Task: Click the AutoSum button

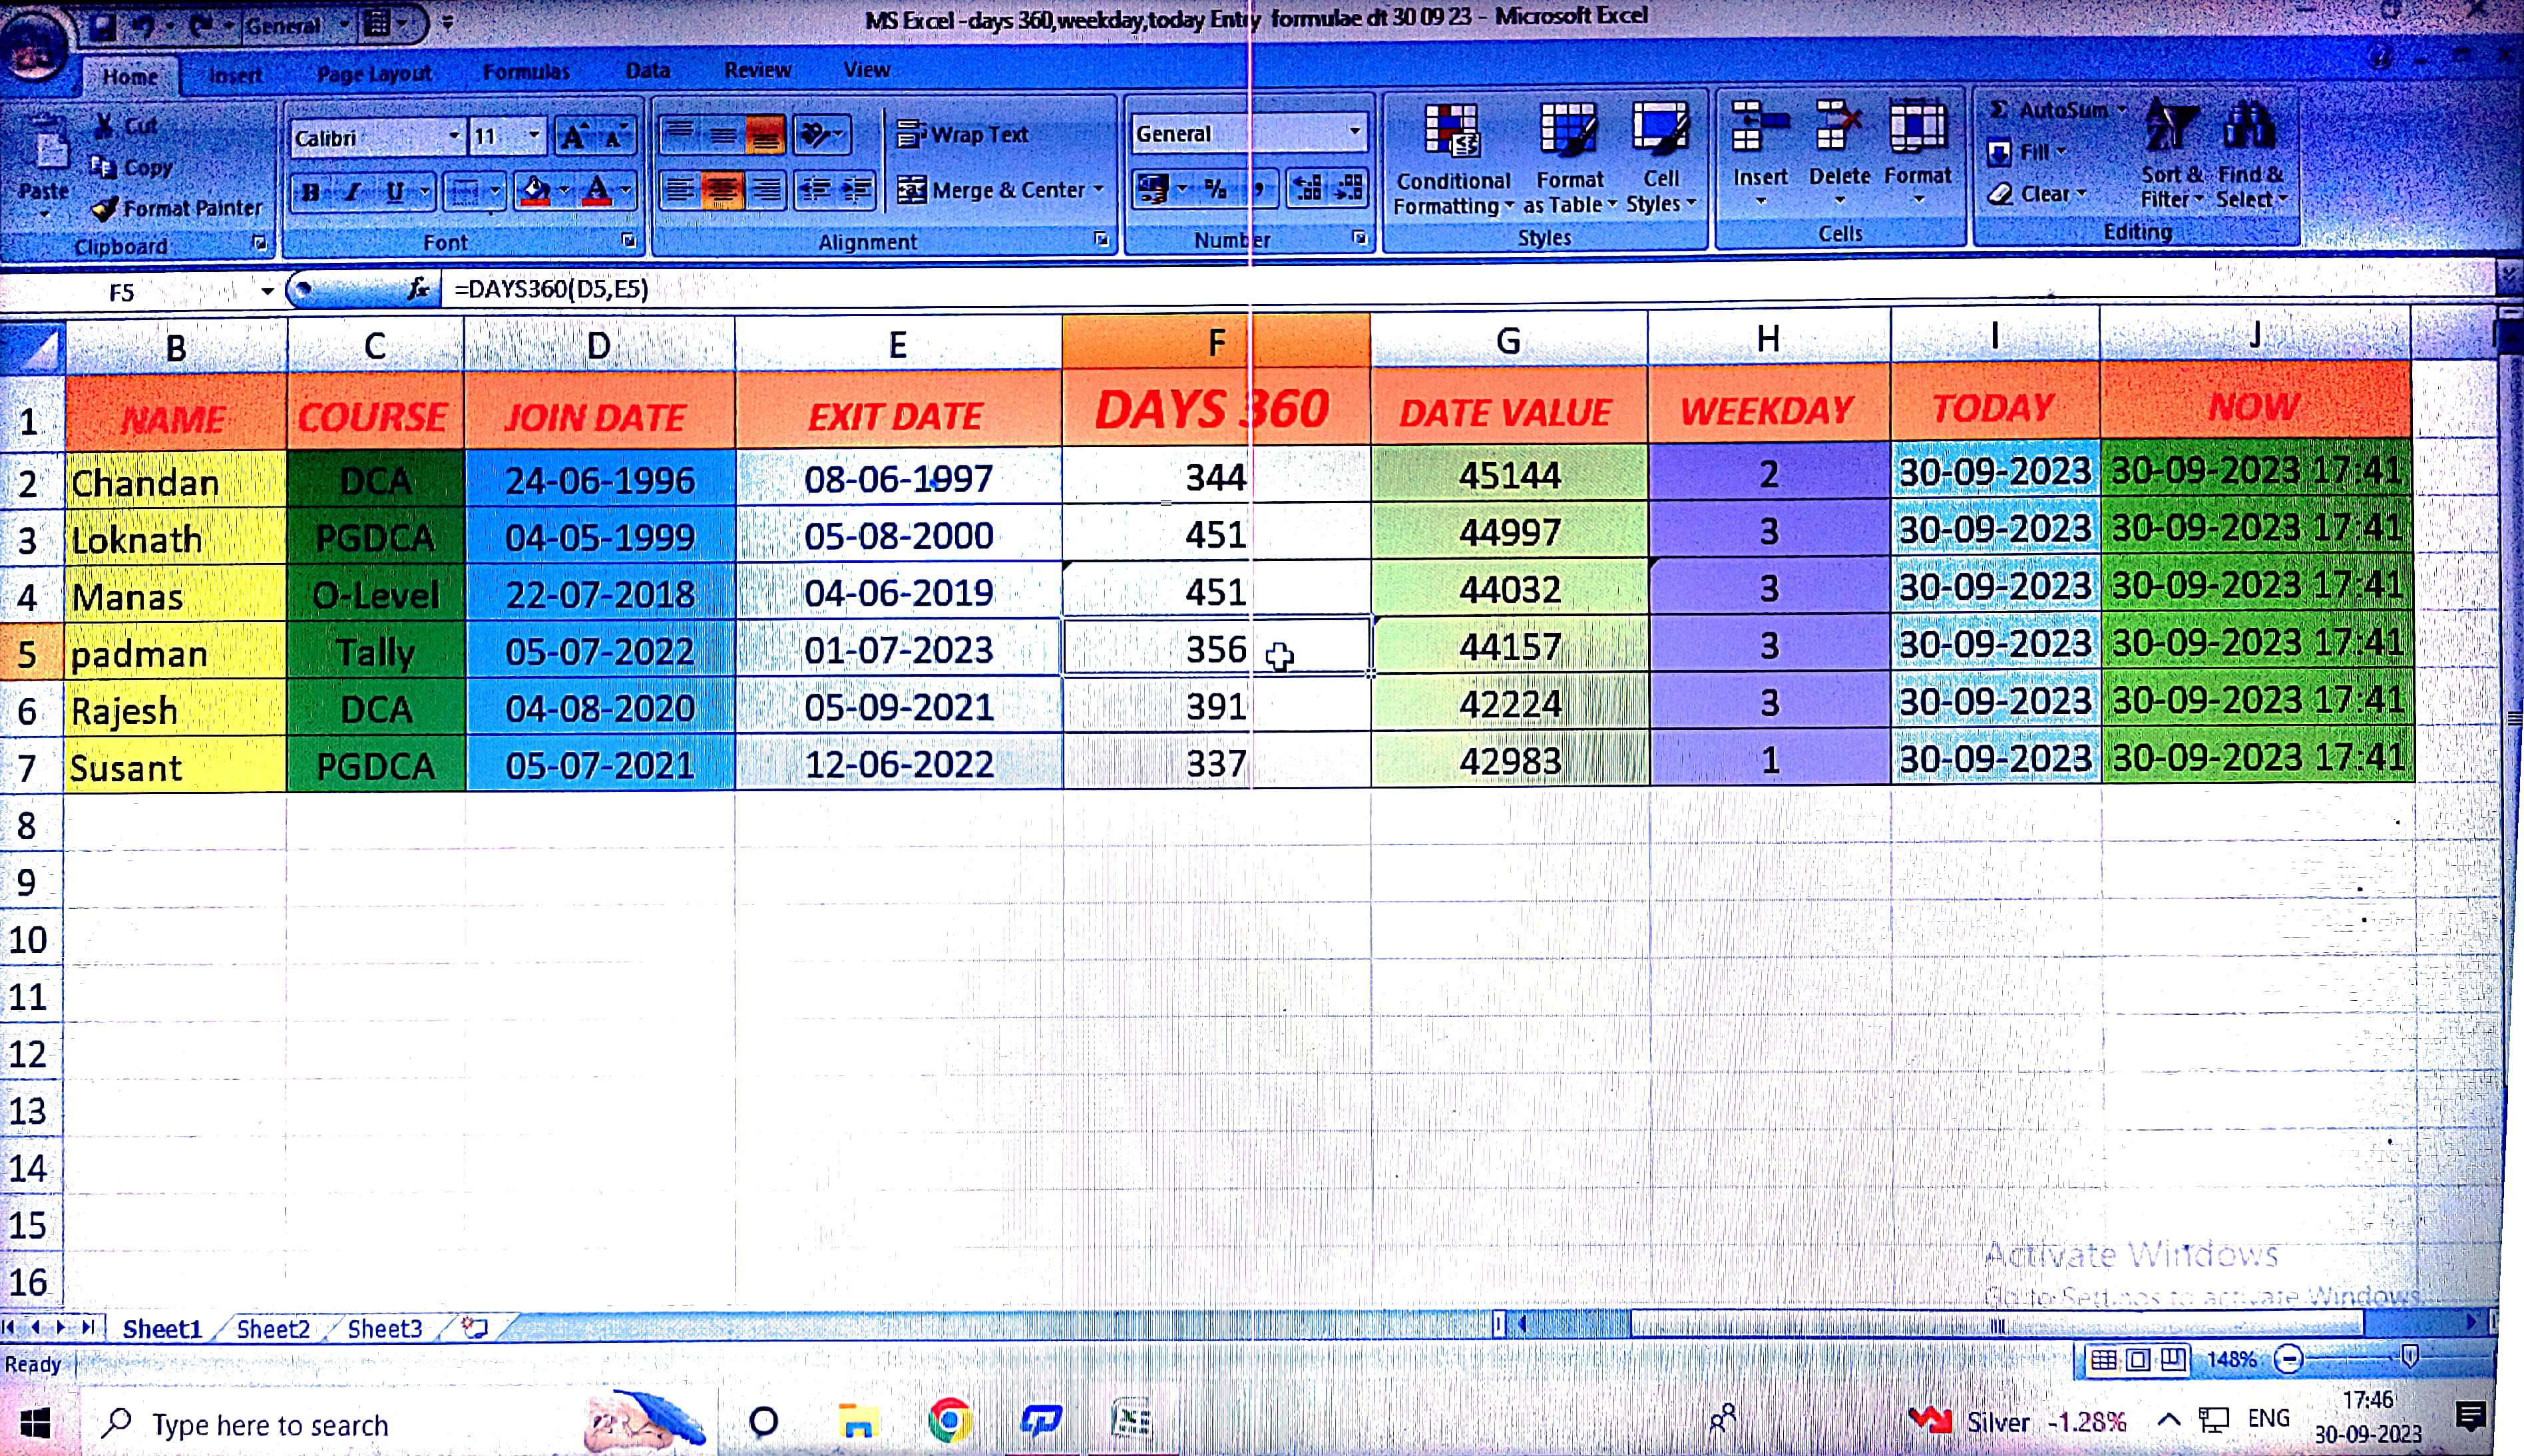Action: tap(2049, 110)
